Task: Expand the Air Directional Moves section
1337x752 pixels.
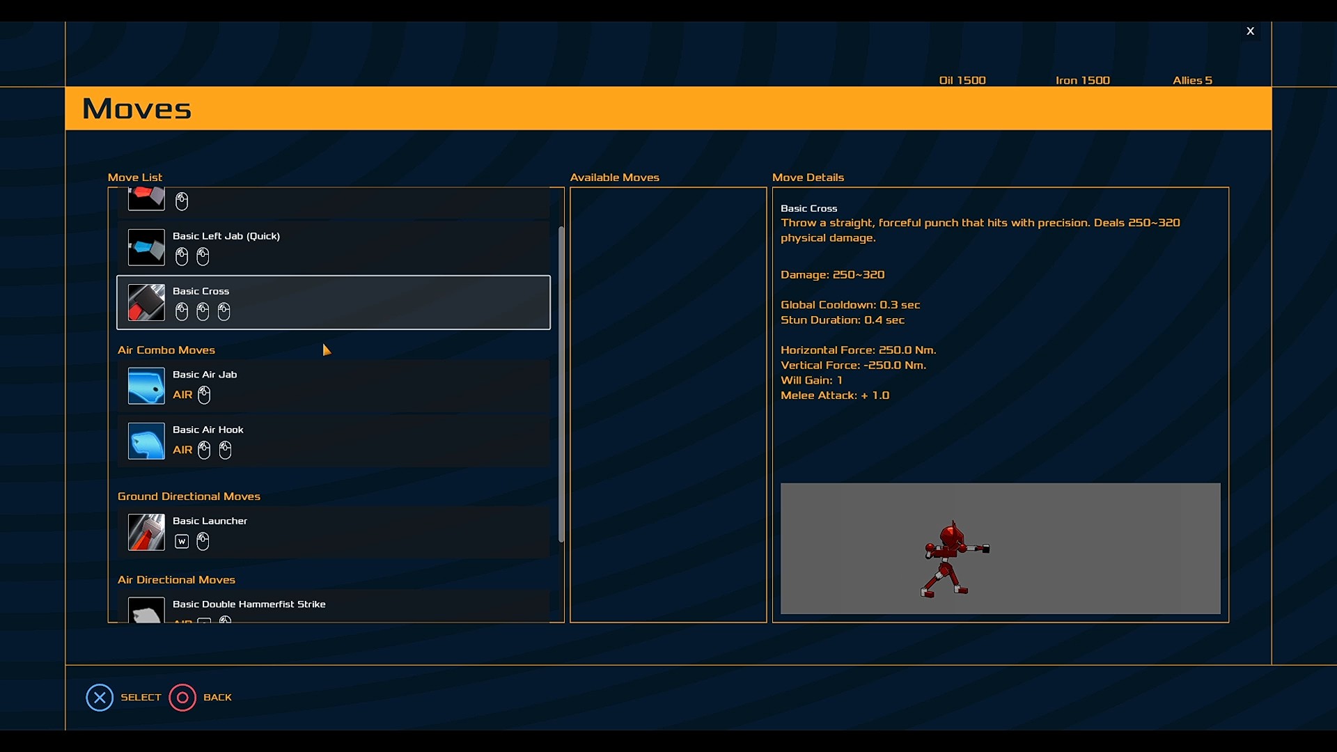Action: pos(176,579)
